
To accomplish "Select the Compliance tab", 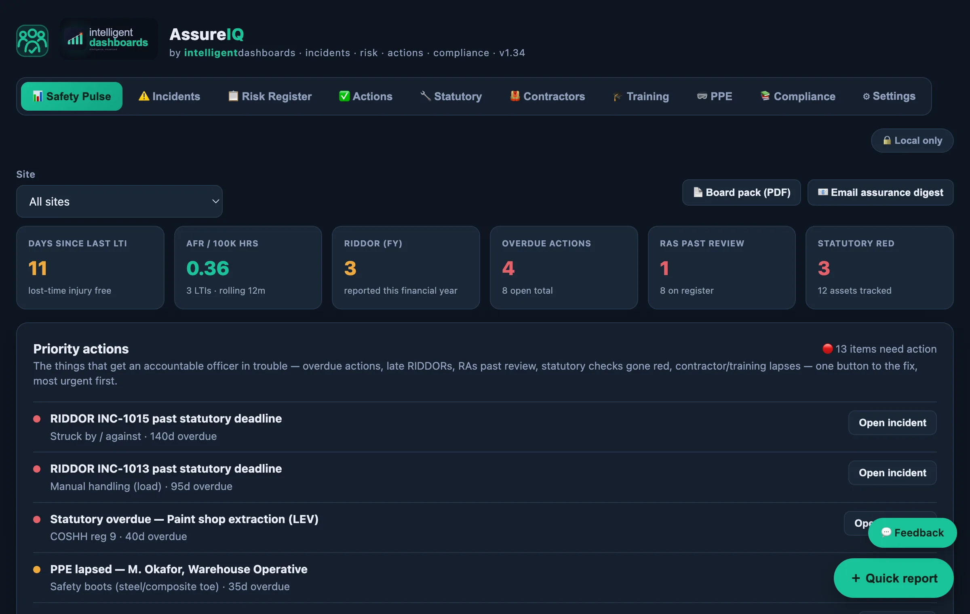I will click(798, 96).
